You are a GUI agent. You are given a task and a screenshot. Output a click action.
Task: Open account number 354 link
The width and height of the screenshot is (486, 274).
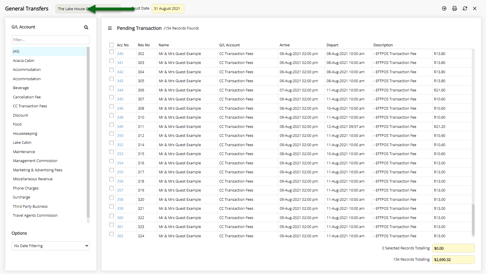tap(120, 163)
